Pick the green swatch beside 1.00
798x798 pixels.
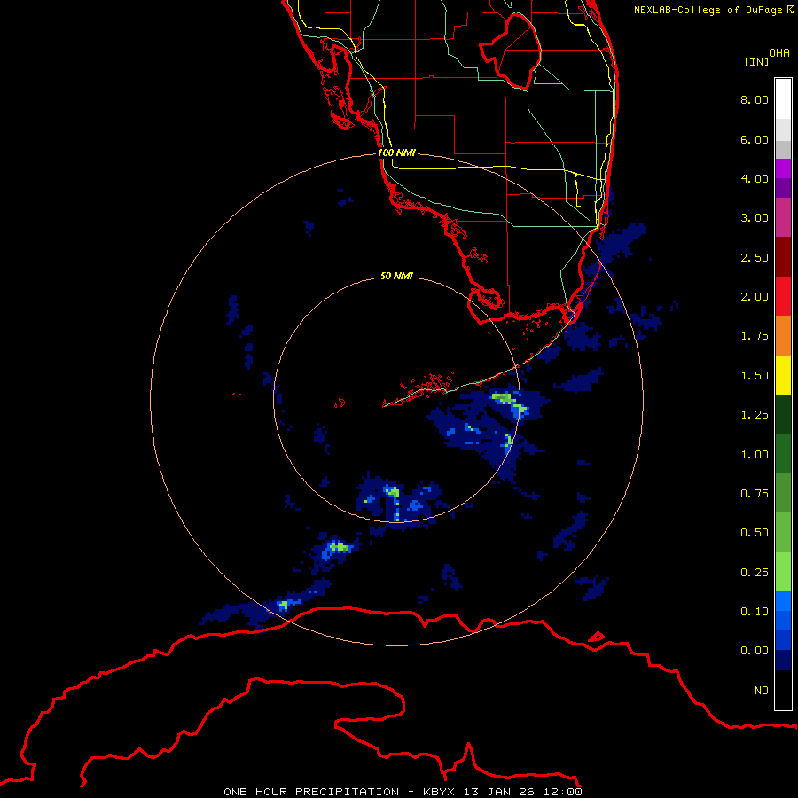coord(783,454)
